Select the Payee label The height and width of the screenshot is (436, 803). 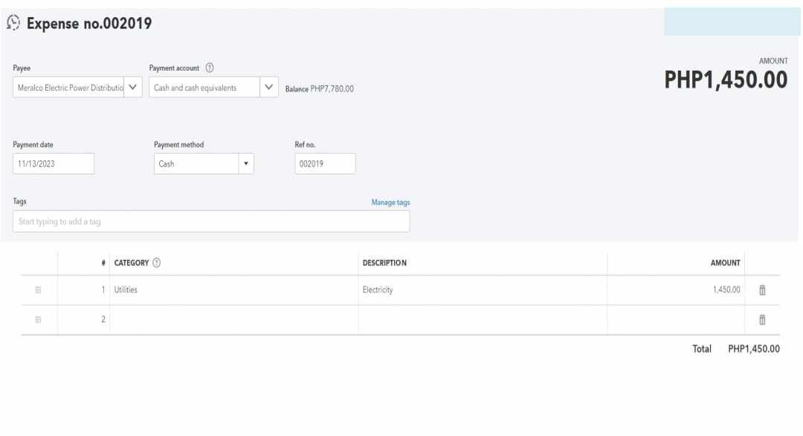(22, 68)
